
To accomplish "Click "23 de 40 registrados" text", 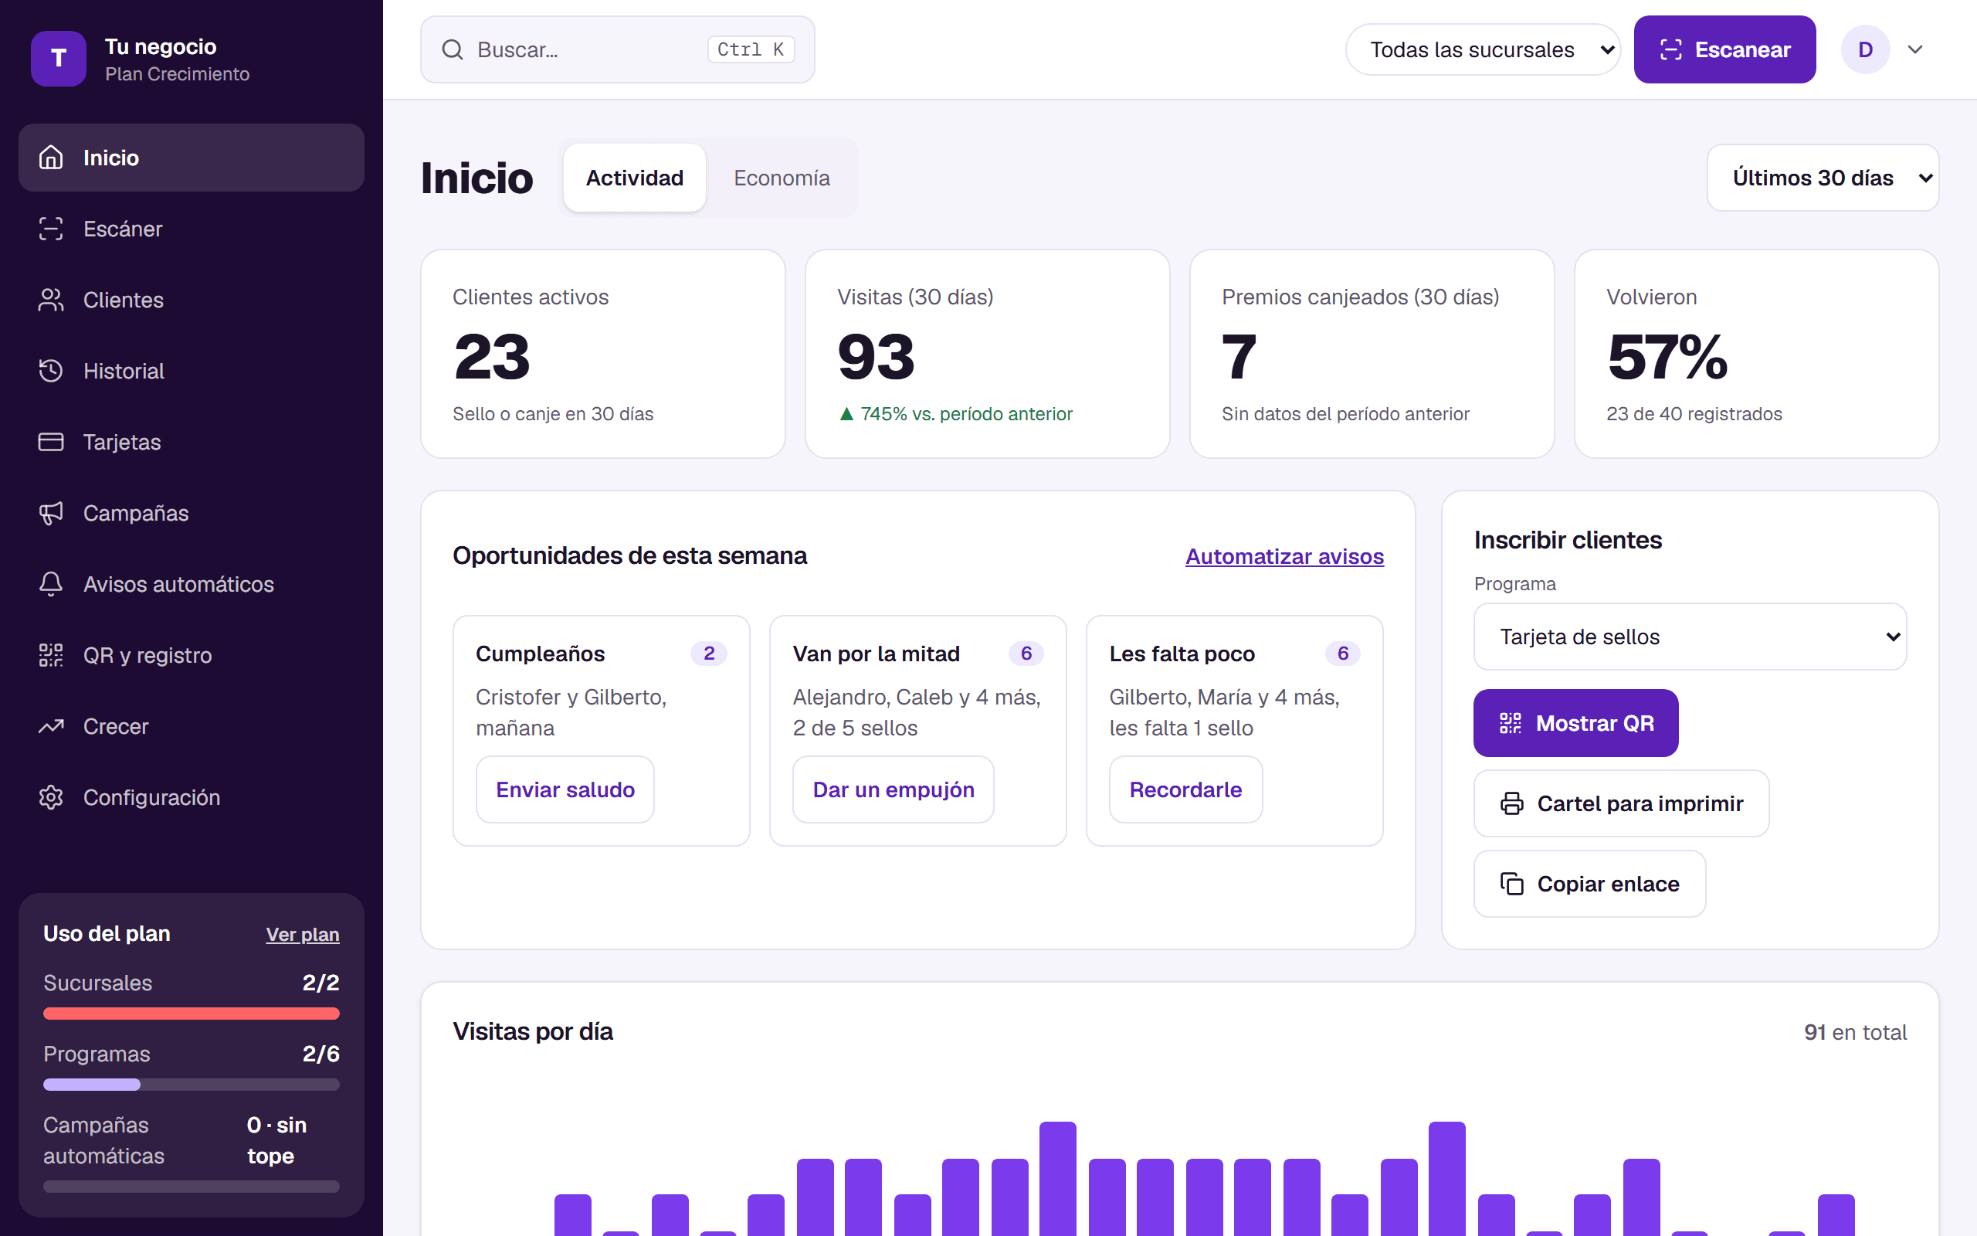I will 1694,413.
